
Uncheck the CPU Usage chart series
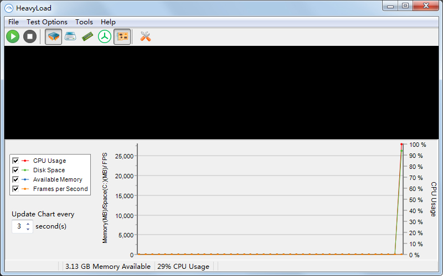pyautogui.click(x=16, y=161)
